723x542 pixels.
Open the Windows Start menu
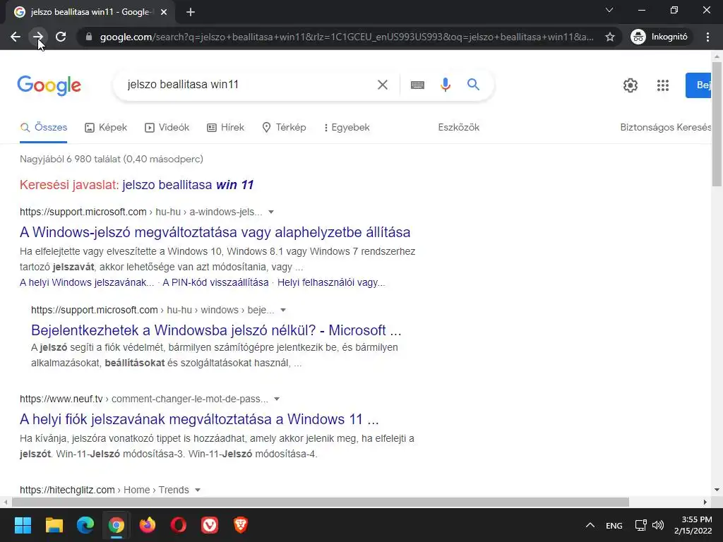(23, 525)
